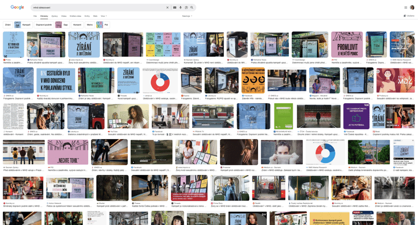Viewport: 418px width, 225px height.
Task: Open the on-screen keyboard icon in search bar
Action: pos(175,8)
